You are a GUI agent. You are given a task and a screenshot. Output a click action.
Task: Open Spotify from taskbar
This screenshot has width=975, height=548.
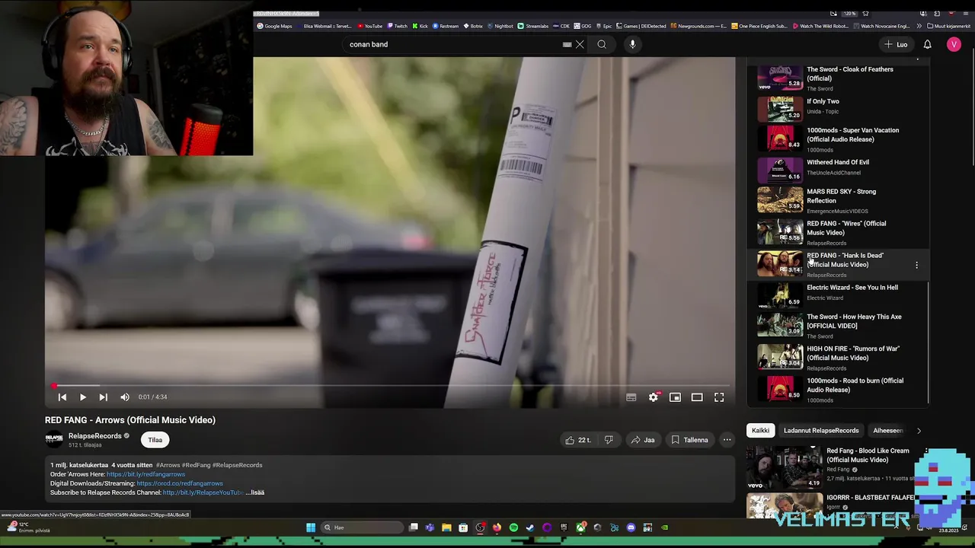(513, 527)
